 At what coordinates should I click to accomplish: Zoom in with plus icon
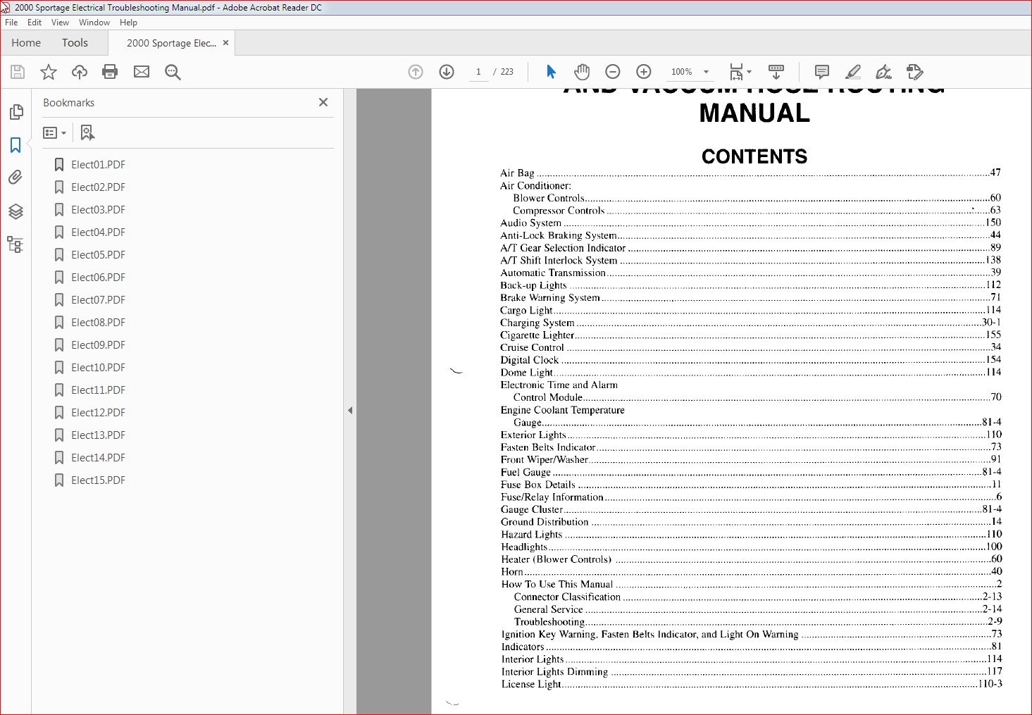tap(644, 72)
